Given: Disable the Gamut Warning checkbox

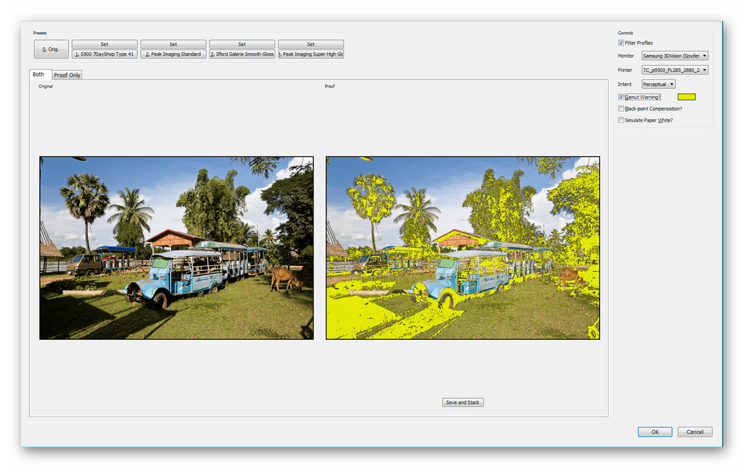Looking at the screenshot, I should [621, 97].
